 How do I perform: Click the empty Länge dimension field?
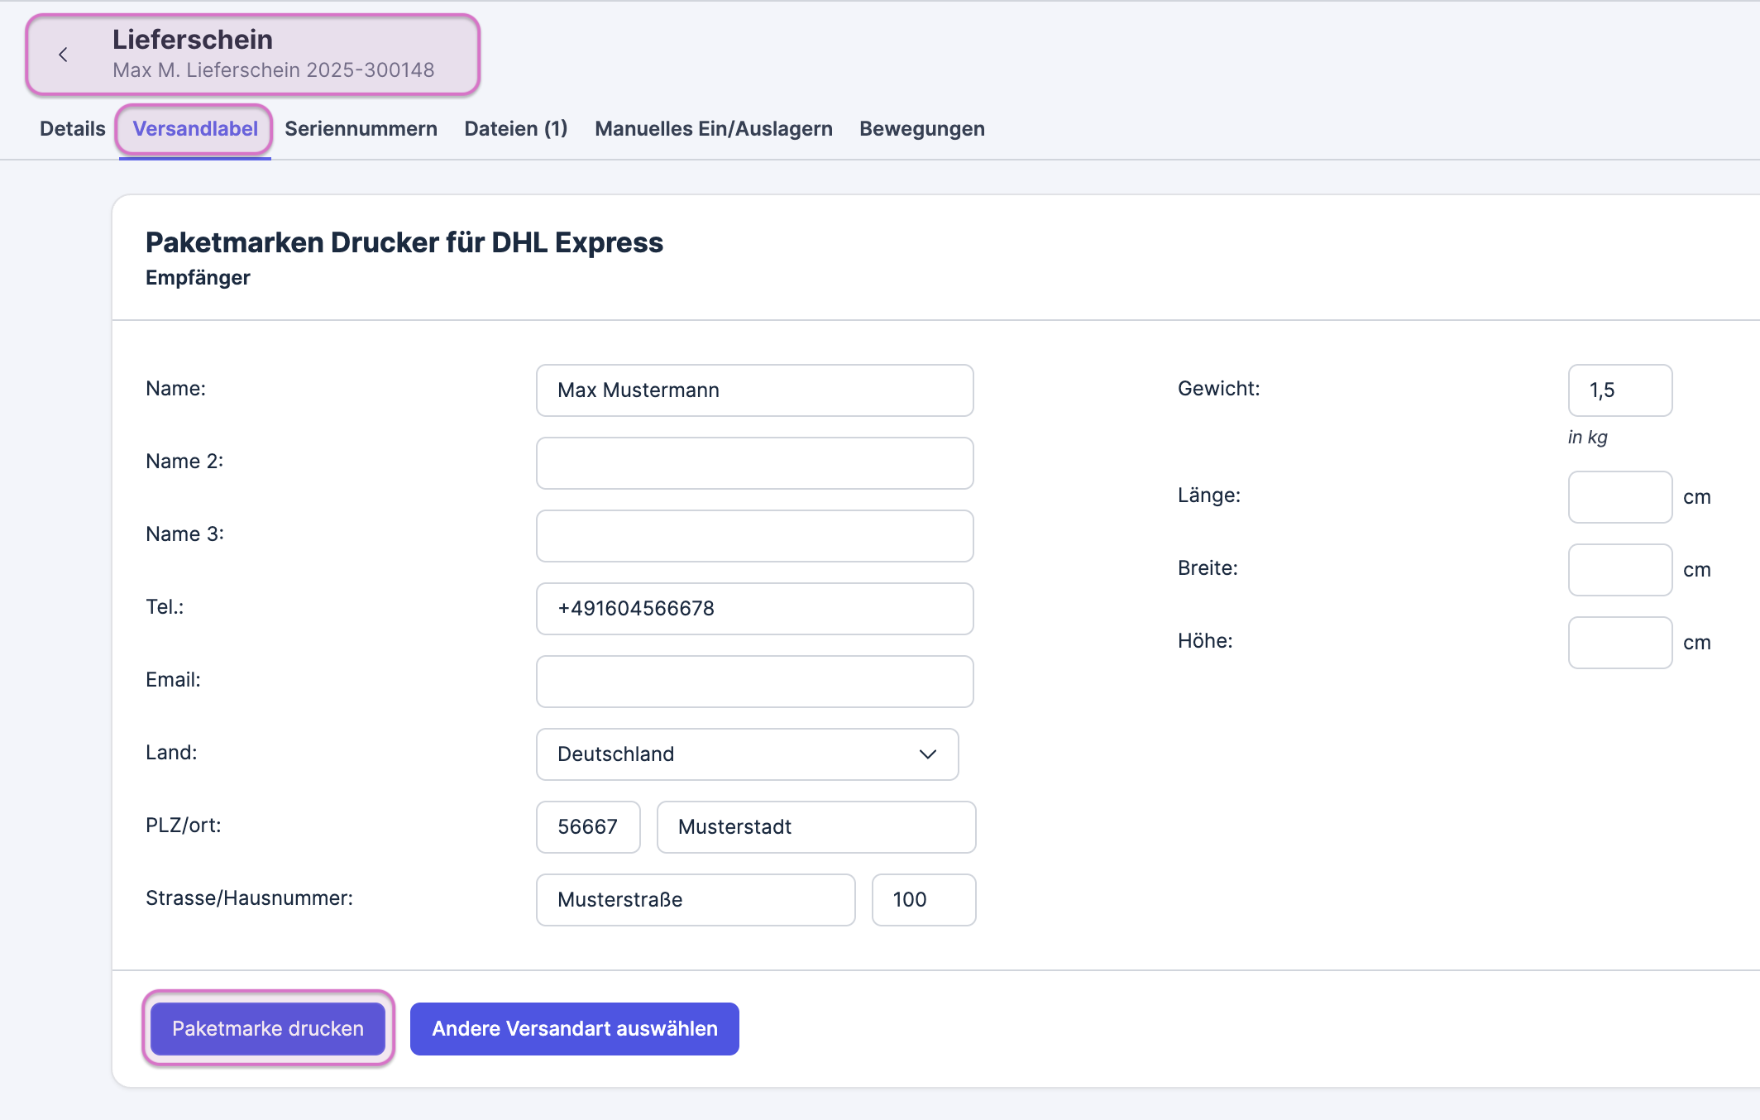pos(1619,497)
